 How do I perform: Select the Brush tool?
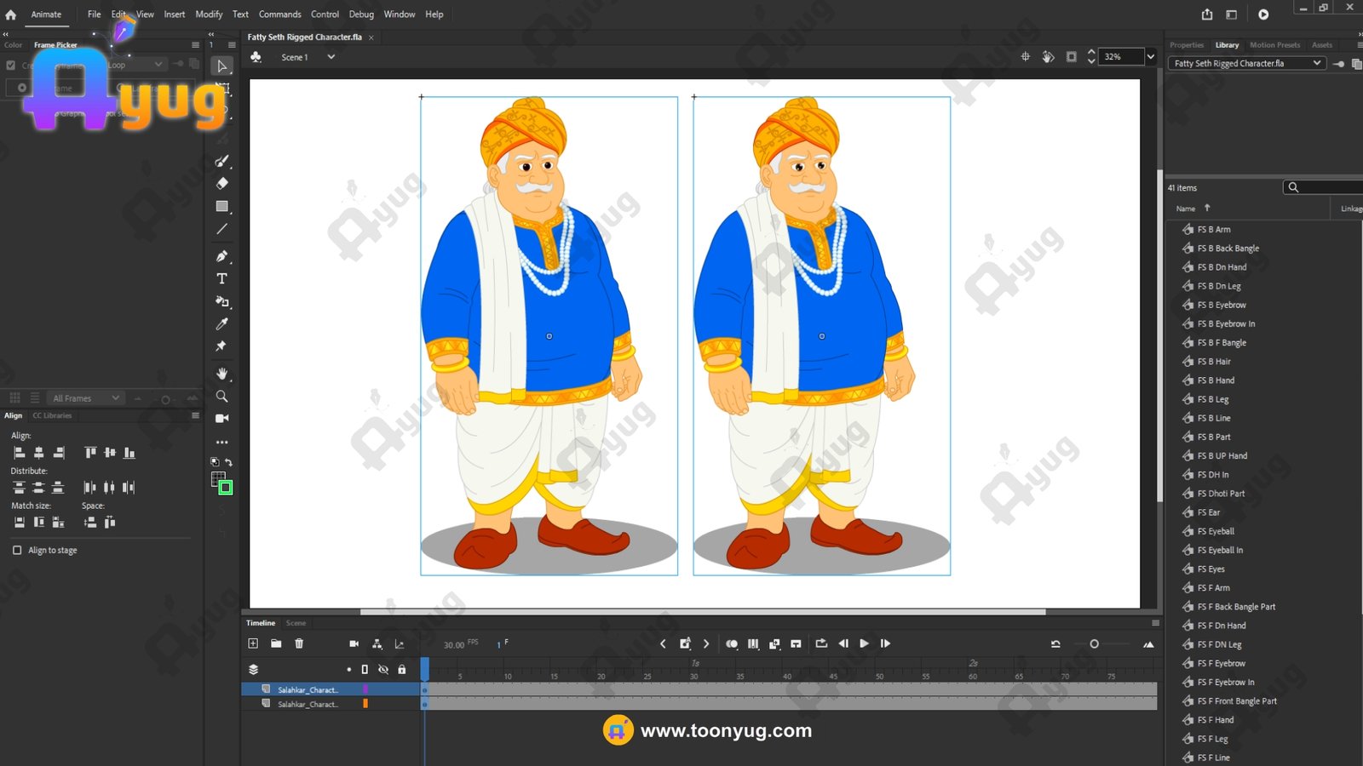[x=221, y=161]
